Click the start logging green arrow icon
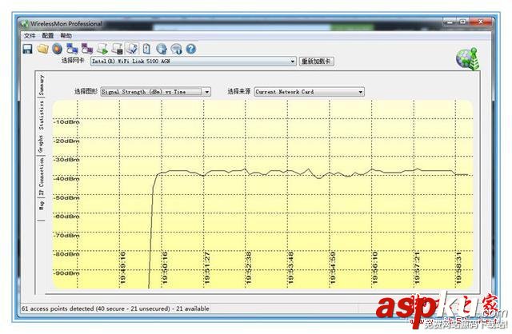 (x=102, y=49)
